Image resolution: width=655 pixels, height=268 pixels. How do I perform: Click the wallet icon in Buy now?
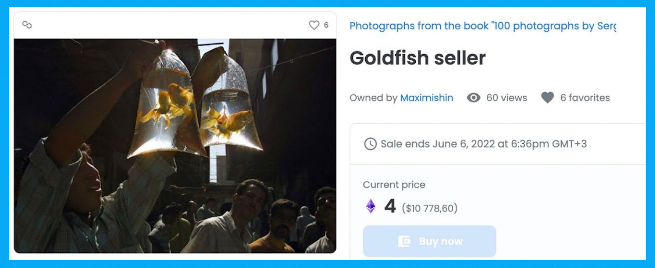[404, 241]
